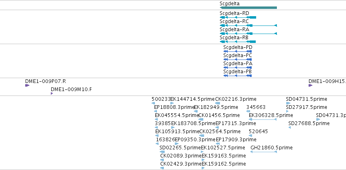Viewport: 346px width, 170px height.
Task: Click the Scgdelta-RA transcript feature
Action: coord(248,34)
